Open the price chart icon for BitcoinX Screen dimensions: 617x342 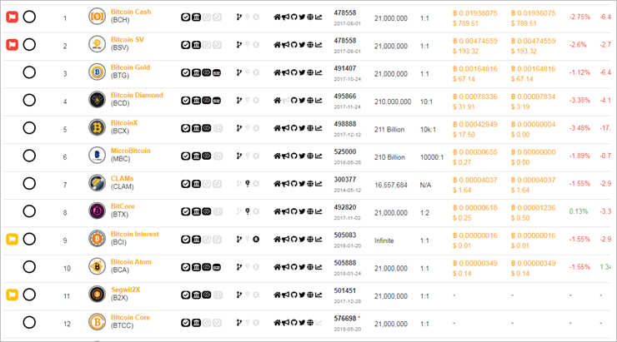[319, 128]
